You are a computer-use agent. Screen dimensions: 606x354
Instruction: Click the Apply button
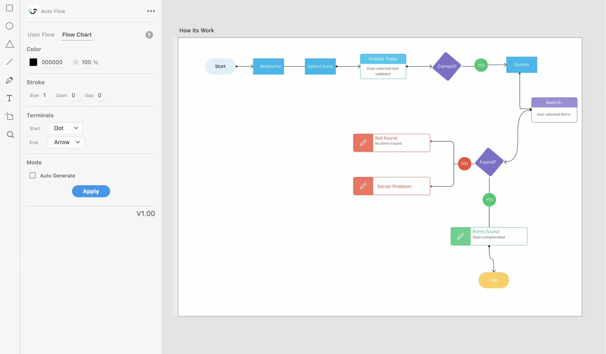(x=91, y=191)
